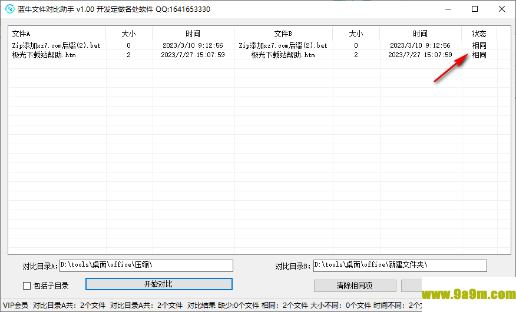Minimize the 蓝牛文件对比助手 window

point(448,9)
